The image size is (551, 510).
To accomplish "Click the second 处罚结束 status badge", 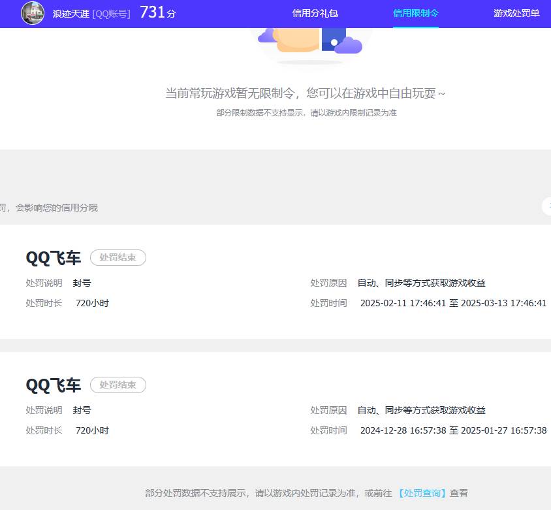I will point(118,385).
